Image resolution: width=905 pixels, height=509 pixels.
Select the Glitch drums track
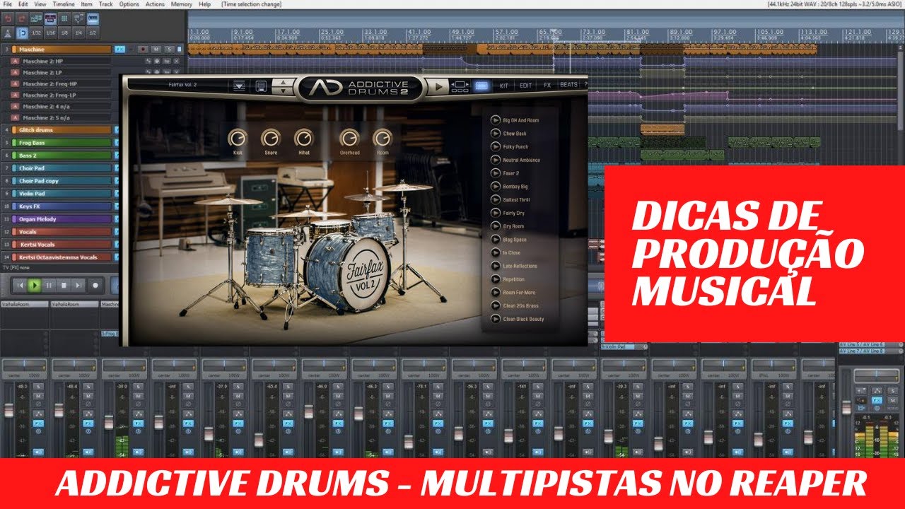click(61, 130)
